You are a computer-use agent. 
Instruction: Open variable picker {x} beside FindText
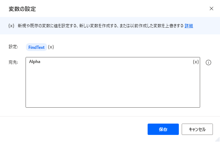[x=51, y=47]
